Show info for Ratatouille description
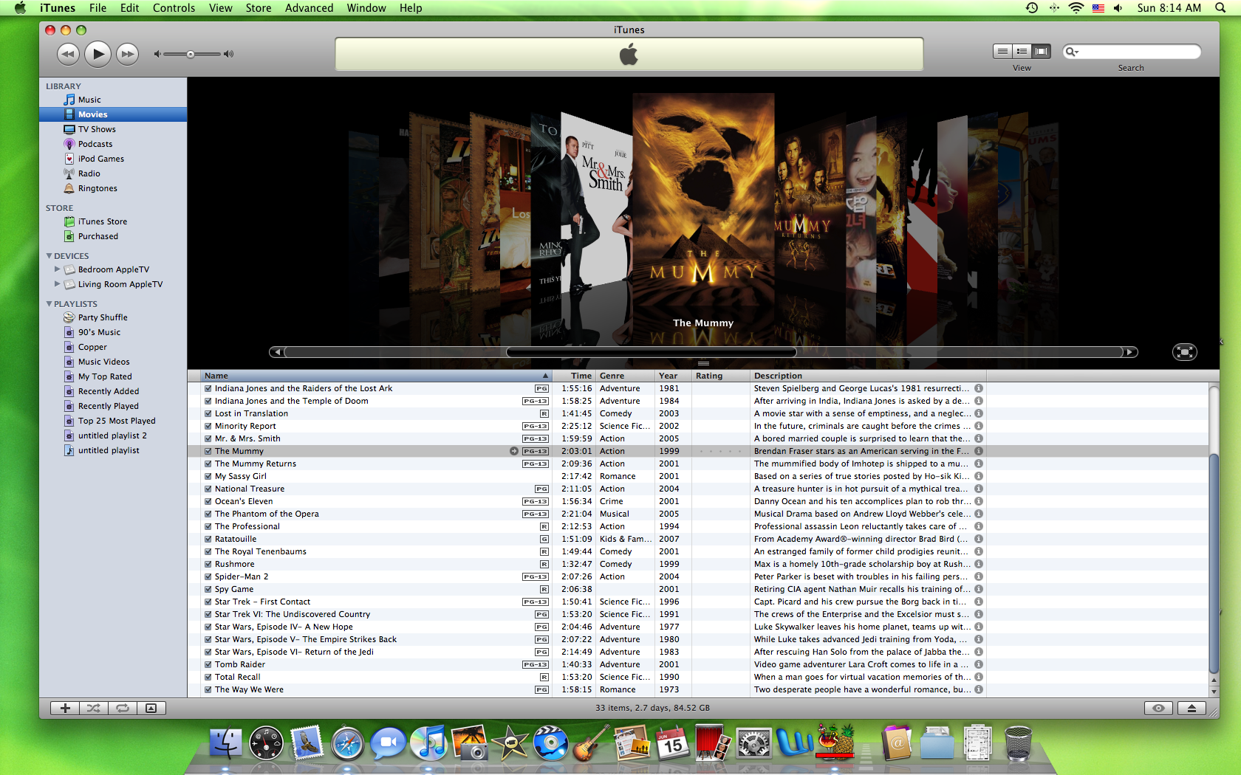 [979, 539]
